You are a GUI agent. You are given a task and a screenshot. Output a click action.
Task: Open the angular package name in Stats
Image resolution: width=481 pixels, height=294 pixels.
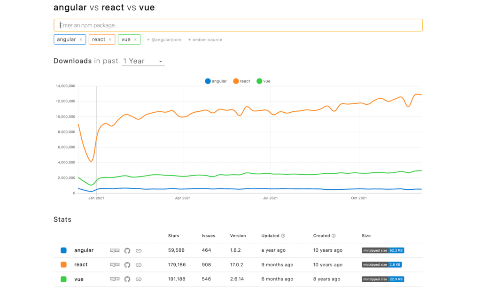84,250
